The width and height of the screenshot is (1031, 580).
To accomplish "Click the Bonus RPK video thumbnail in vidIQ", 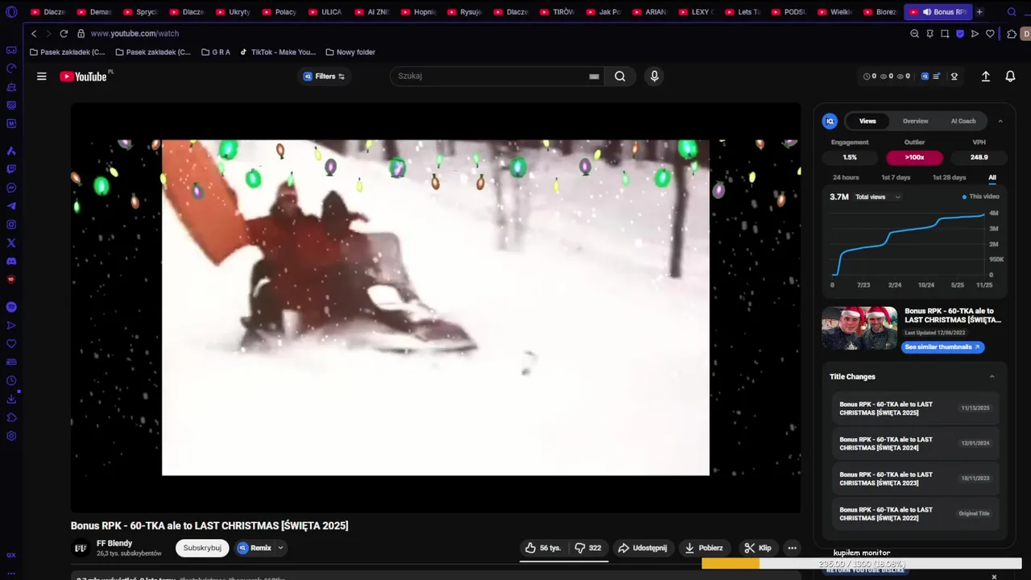I will click(859, 328).
